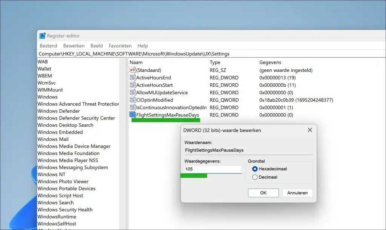
Task: Click the registry path address bar
Action: pos(212,54)
